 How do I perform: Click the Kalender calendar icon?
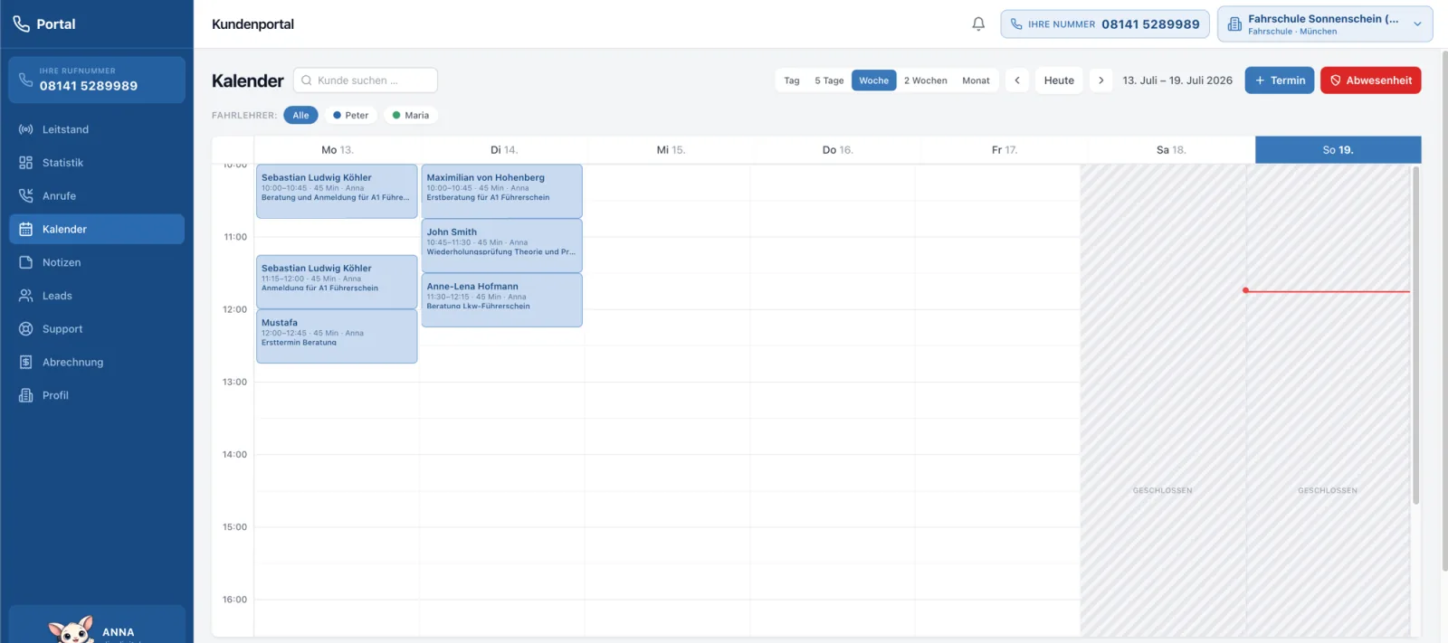pyautogui.click(x=26, y=229)
